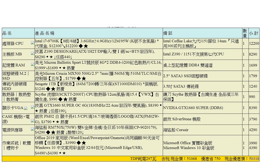Image resolution: width=261 pixels, height=165 pixels.
Task: Click the Intel Coffee Lake九代1151腳位 remark
Action: click(201, 44)
